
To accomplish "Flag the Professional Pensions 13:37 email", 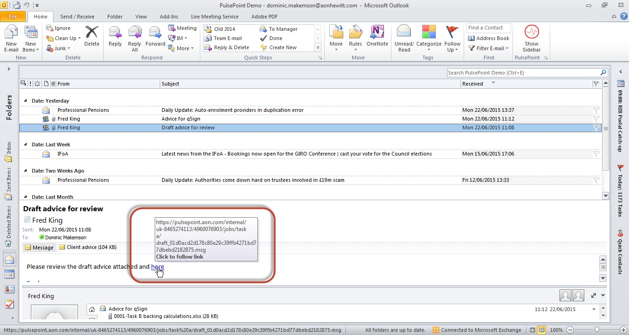I will coord(596,110).
